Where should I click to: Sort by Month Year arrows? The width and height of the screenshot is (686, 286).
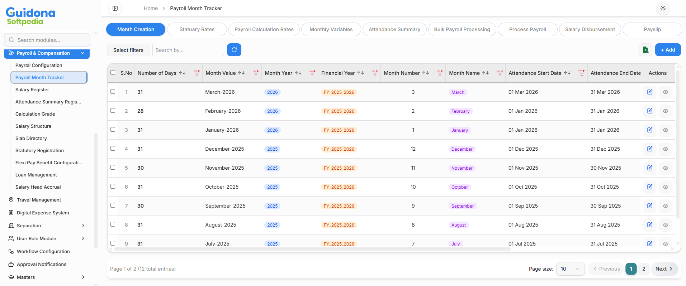click(298, 73)
